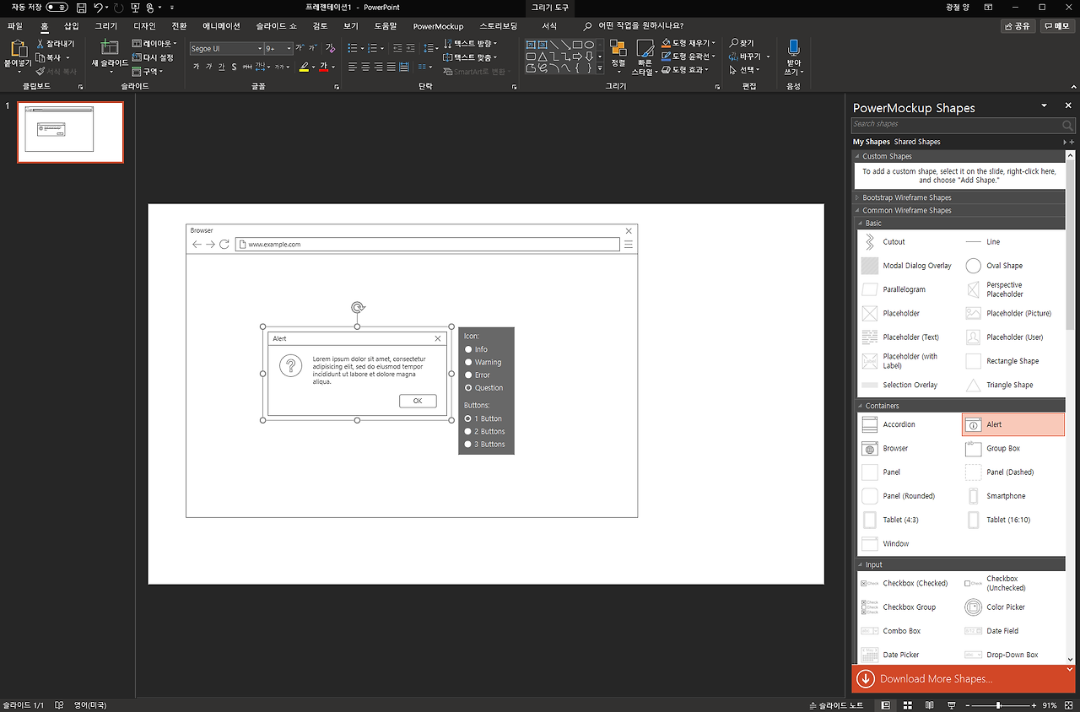Open the PowerMockup ribbon tab
Image resolution: width=1080 pixels, height=712 pixels.
[438, 26]
